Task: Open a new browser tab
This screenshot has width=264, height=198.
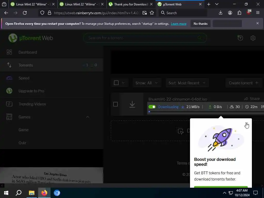Action: point(209,4)
